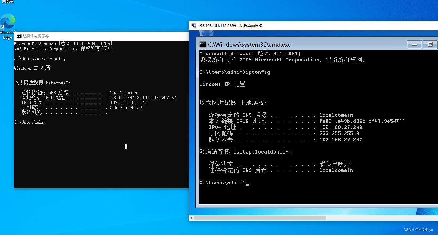Maximize the remote cmd.exe window

click(x=430, y=45)
